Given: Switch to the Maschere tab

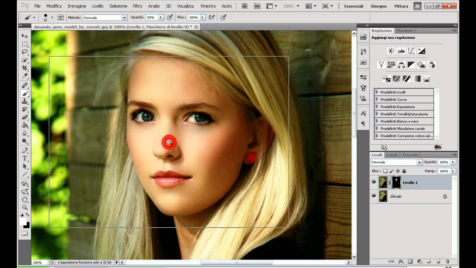Looking at the screenshot, I should point(405,31).
